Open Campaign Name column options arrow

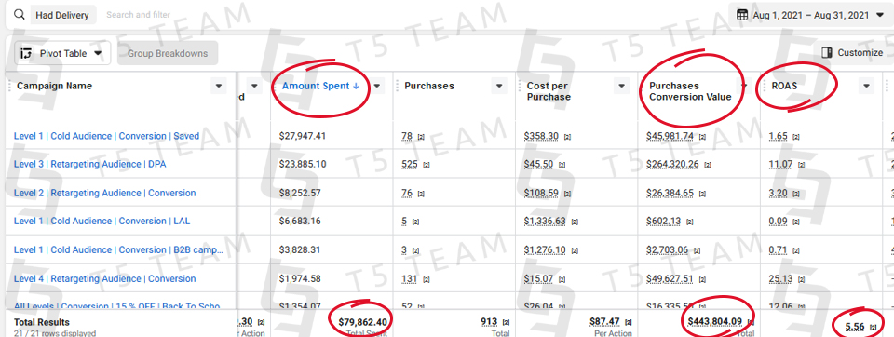(218, 86)
